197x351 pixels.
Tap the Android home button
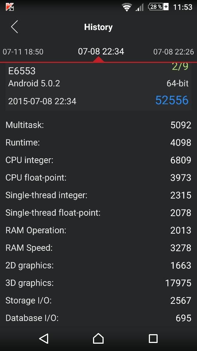(98, 338)
